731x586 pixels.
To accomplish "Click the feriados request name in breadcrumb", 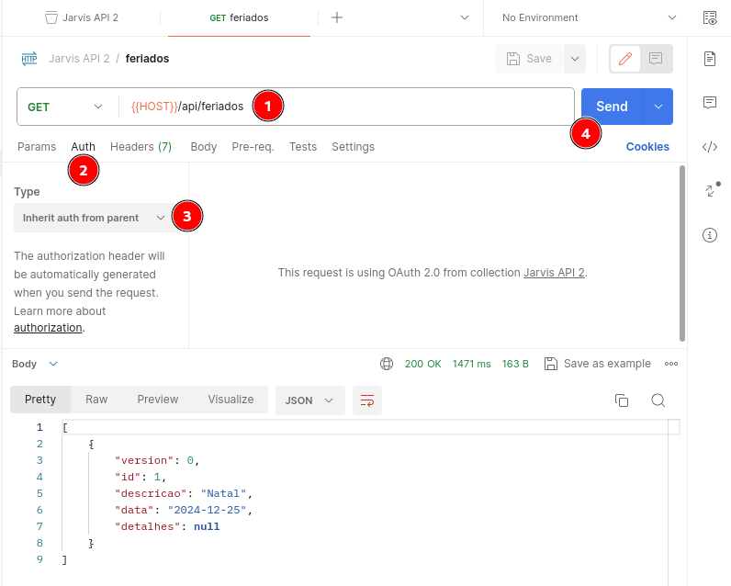I will [x=147, y=59].
